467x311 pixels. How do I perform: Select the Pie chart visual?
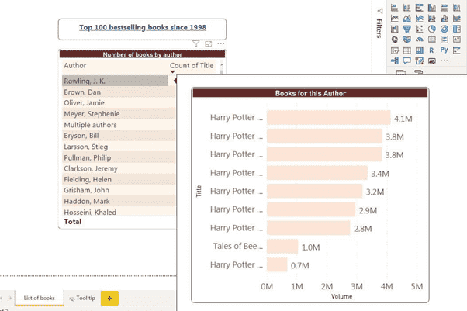[x=432, y=29]
